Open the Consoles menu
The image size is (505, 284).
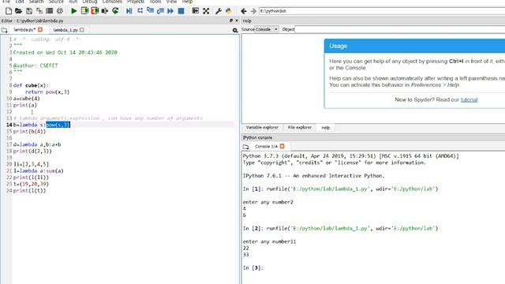[112, 2]
